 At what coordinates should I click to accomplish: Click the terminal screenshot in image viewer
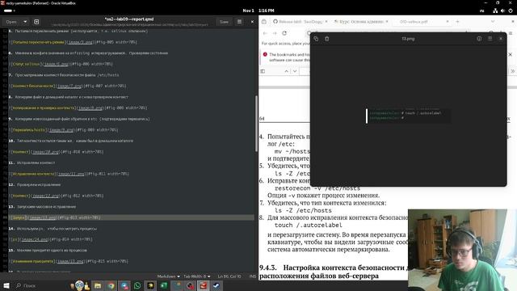click(x=408, y=116)
